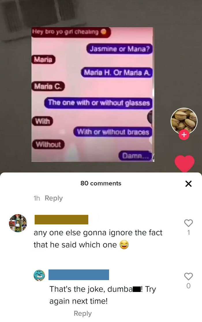
Task: Tap the like count '1' on first comment
Action: click(x=188, y=232)
